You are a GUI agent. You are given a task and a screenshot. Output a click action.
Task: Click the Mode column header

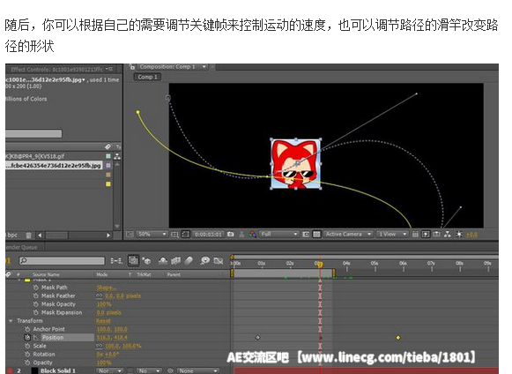pos(102,274)
